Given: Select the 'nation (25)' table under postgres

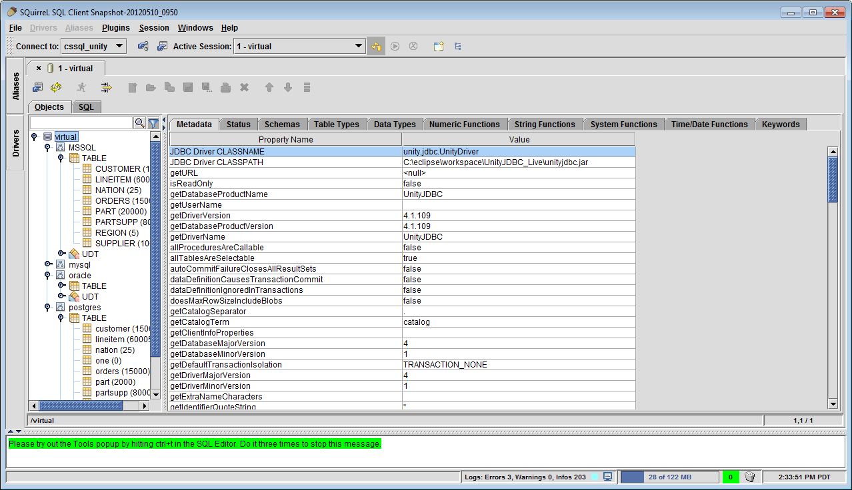Looking at the screenshot, I should pyautogui.click(x=115, y=350).
